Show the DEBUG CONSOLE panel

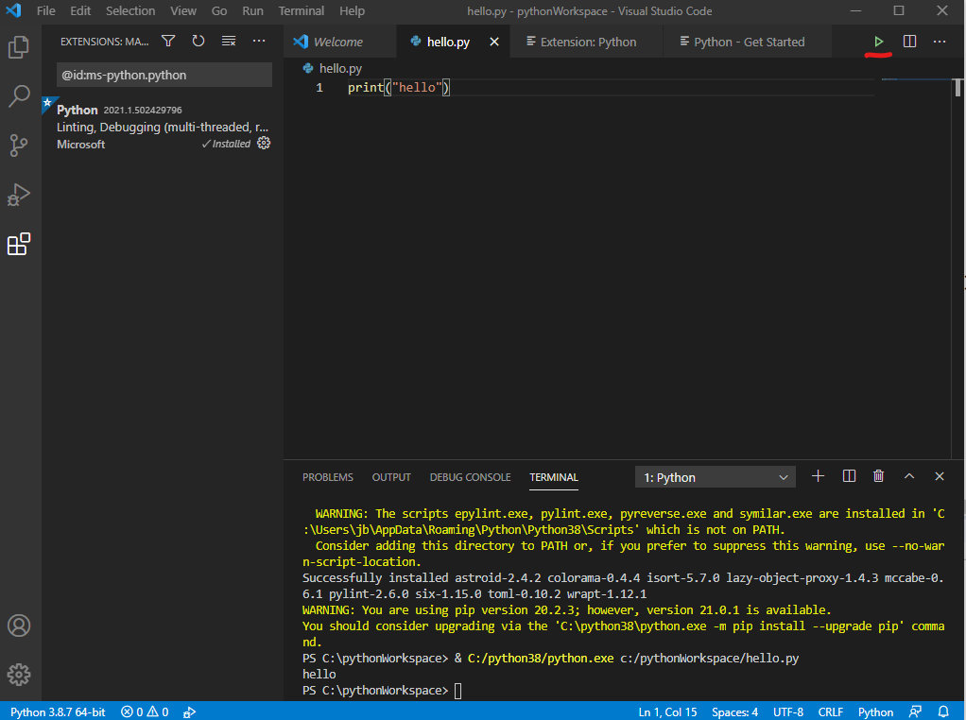tap(470, 477)
